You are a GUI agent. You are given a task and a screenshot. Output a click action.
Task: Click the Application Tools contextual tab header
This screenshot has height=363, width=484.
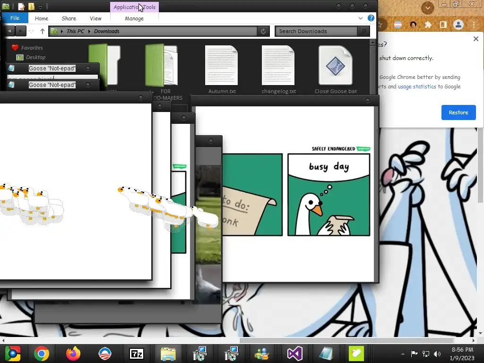point(134,7)
